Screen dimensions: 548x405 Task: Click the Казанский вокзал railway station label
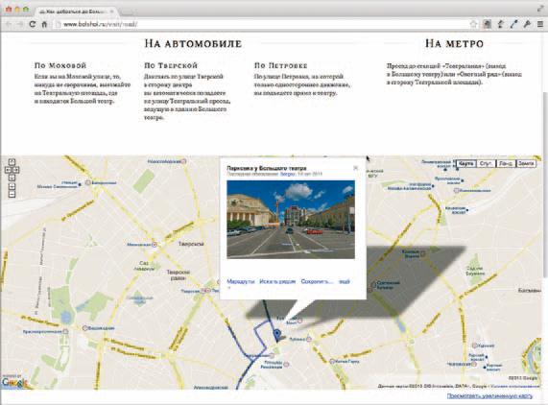point(455,209)
